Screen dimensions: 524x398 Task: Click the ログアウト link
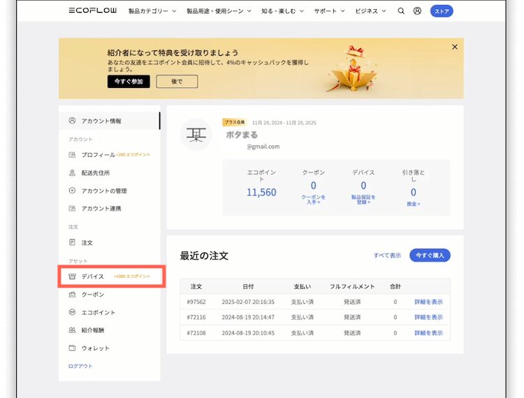pos(80,366)
